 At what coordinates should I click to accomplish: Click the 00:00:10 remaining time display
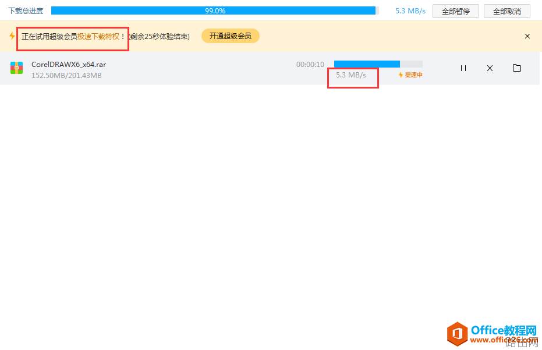click(310, 65)
